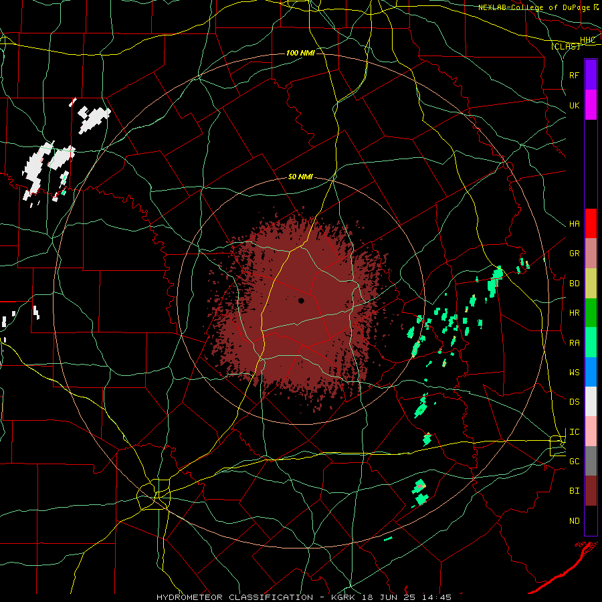The height and width of the screenshot is (602, 602).
Task: Click the "BD" legend label
Action: pos(574,284)
